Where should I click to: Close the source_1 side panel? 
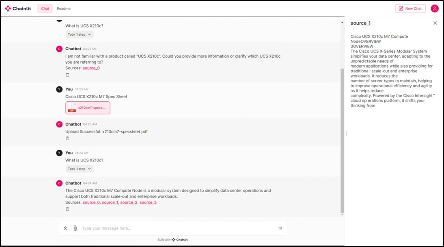coord(435,23)
